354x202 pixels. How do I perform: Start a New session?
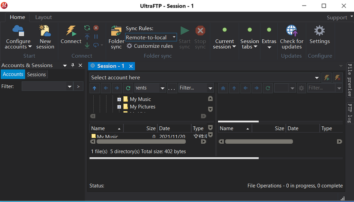45,37
